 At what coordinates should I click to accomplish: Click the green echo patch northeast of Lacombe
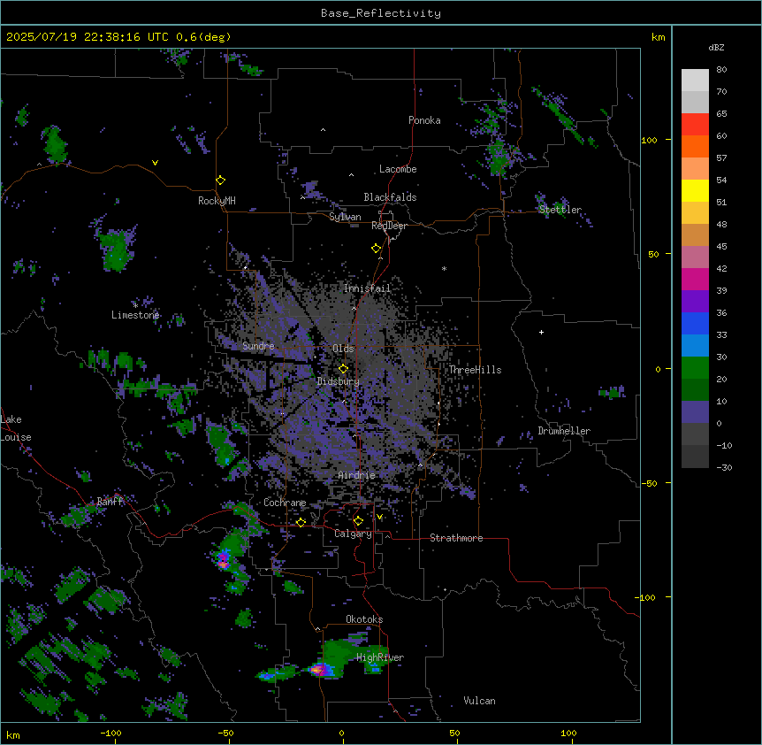pos(499,158)
